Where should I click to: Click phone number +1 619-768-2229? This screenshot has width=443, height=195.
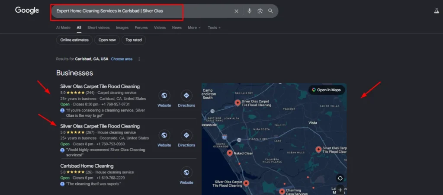click(x=110, y=178)
